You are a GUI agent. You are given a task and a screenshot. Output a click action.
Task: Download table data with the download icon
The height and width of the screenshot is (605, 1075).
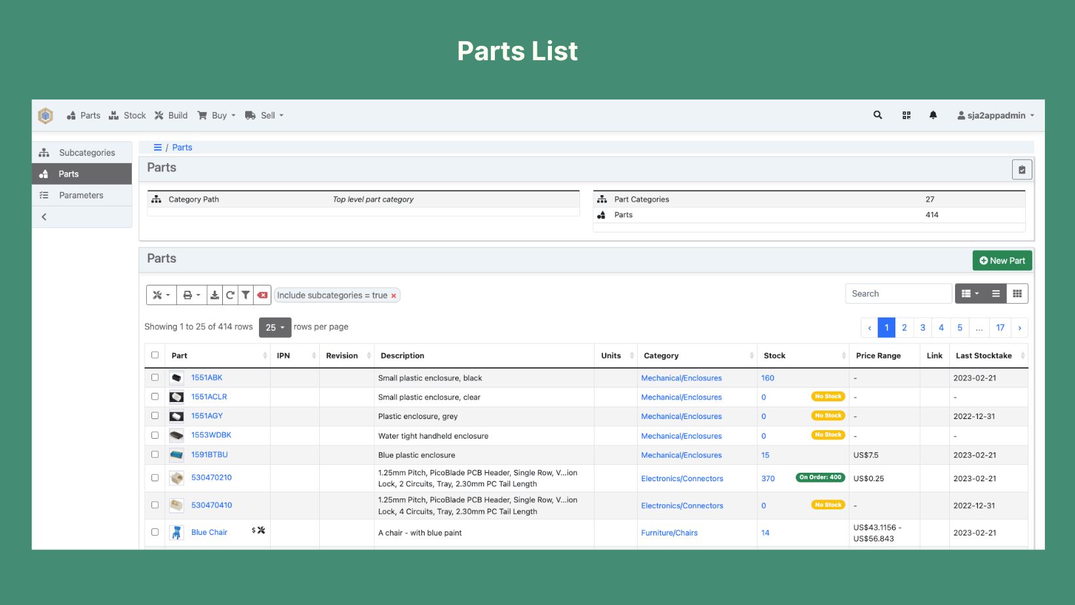pos(214,295)
